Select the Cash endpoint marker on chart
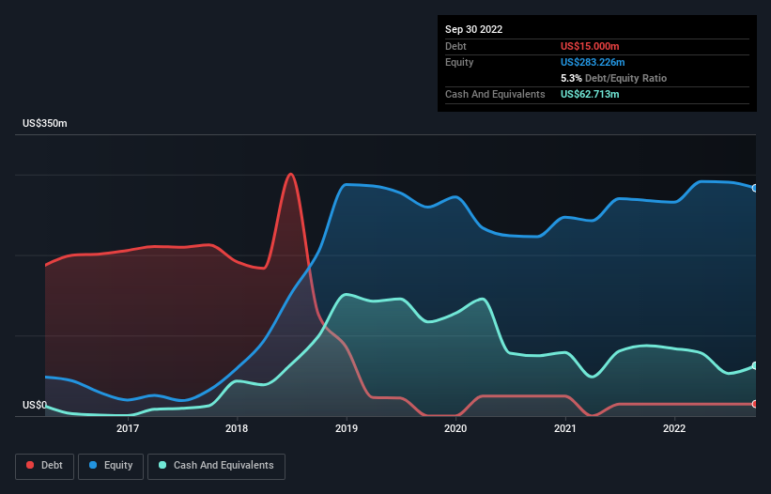The width and height of the screenshot is (771, 494). (755, 365)
